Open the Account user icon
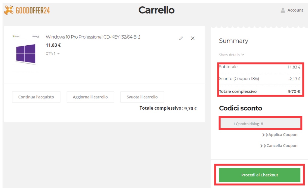308x189 pixels. pyautogui.click(x=283, y=10)
